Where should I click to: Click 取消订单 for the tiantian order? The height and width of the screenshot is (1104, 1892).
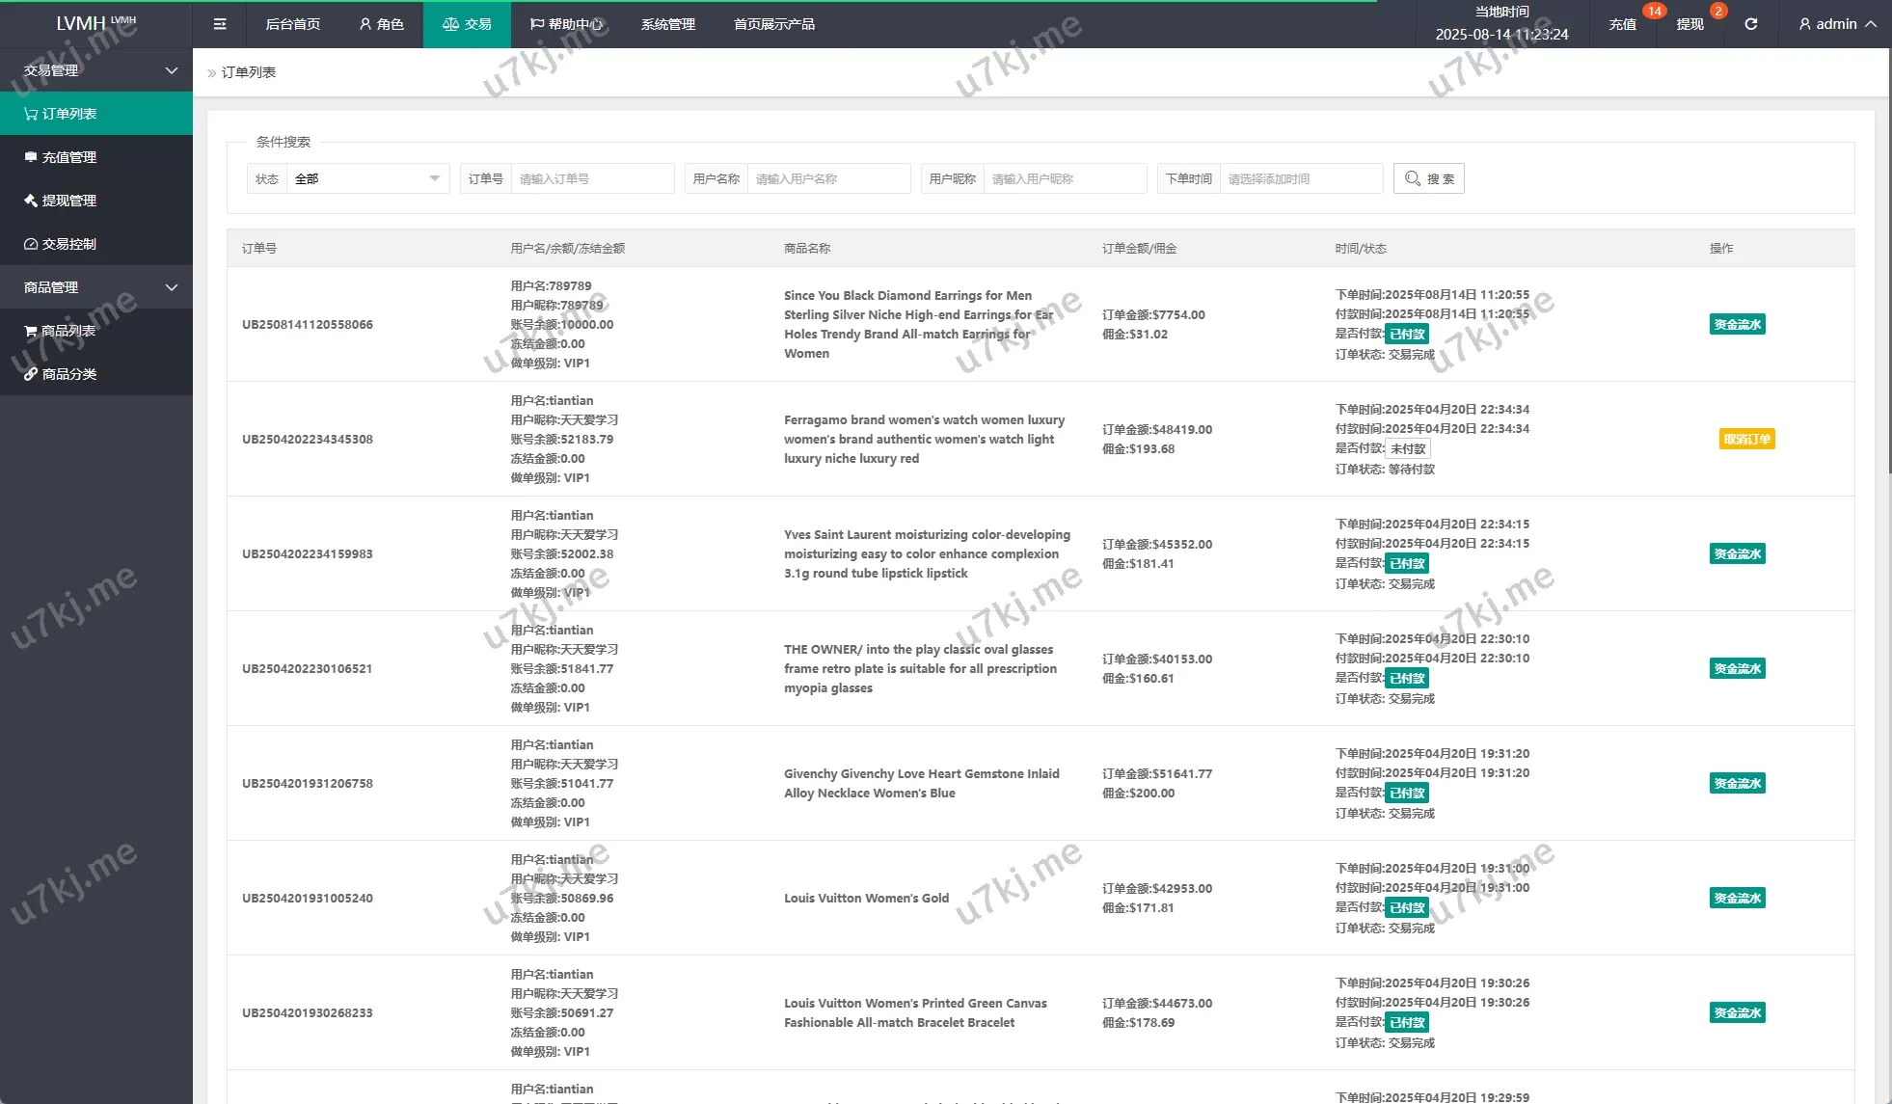1746,440
